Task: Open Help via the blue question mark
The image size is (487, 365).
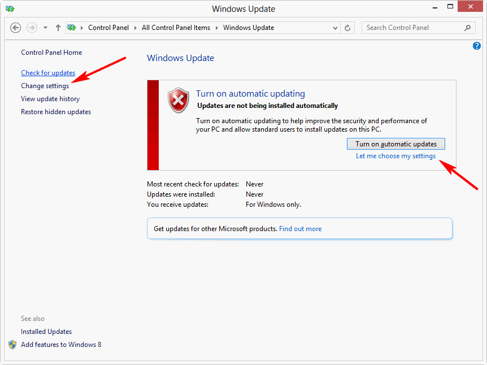Action: pyautogui.click(x=477, y=46)
